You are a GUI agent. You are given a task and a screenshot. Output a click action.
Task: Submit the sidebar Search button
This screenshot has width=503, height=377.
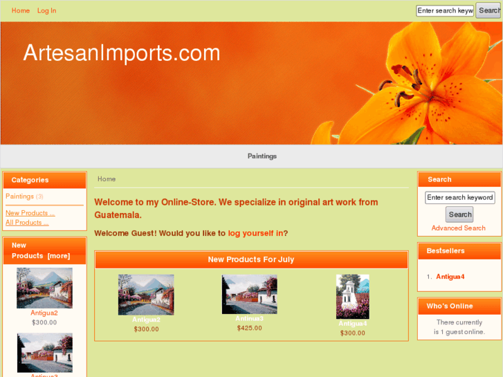click(459, 214)
